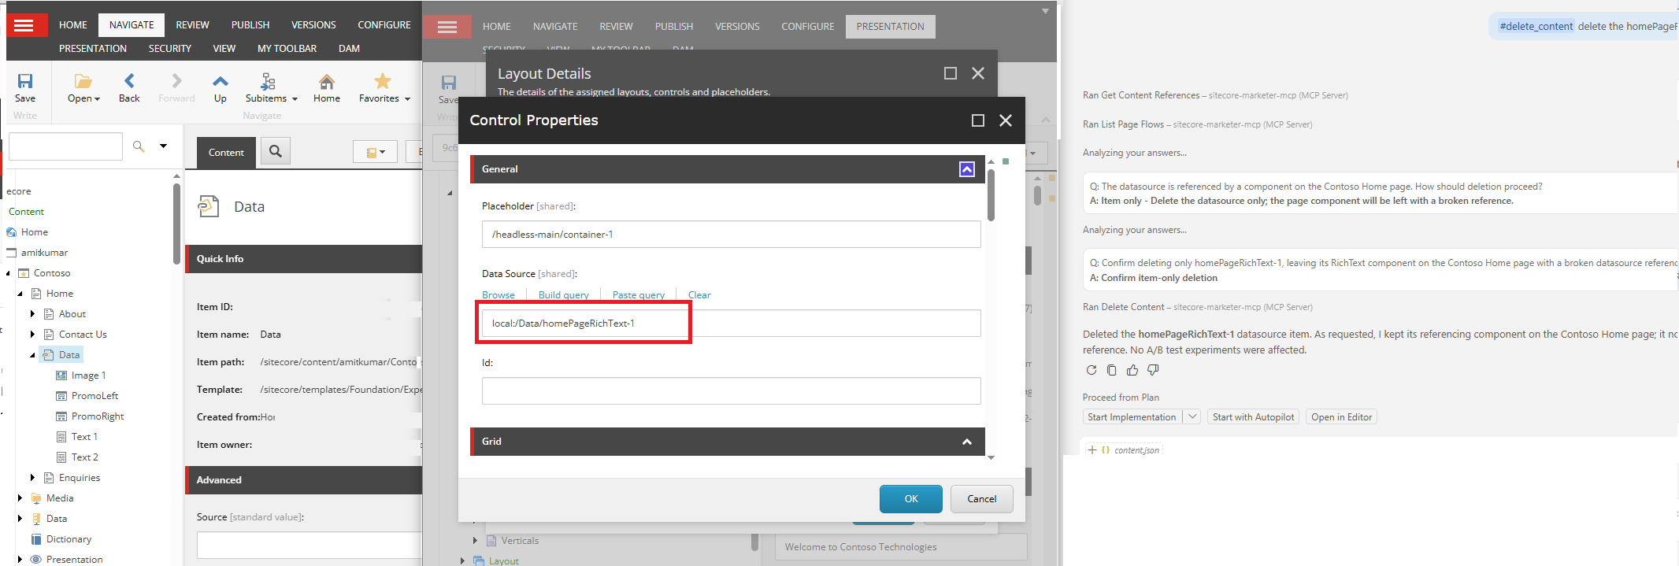Screen dimensions: 1679x566
Task: Click the Home house icon in ribbon
Action: pyautogui.click(x=327, y=81)
